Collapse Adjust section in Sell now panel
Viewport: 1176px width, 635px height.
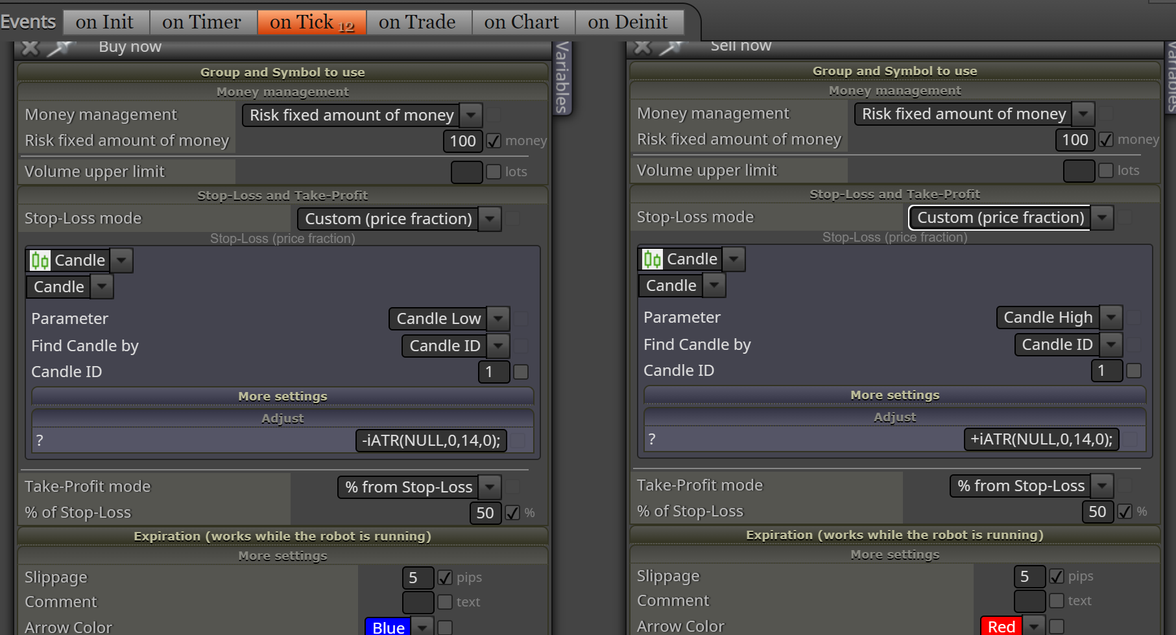[895, 417]
